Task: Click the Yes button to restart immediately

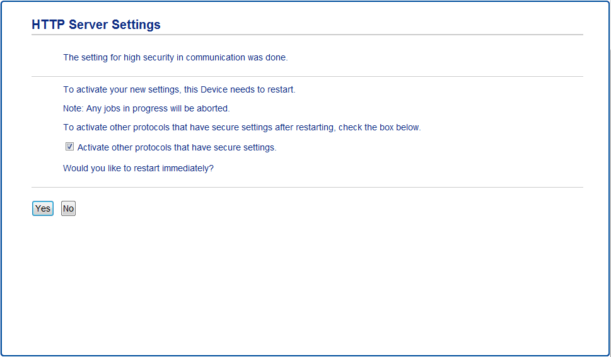Action: [x=43, y=208]
